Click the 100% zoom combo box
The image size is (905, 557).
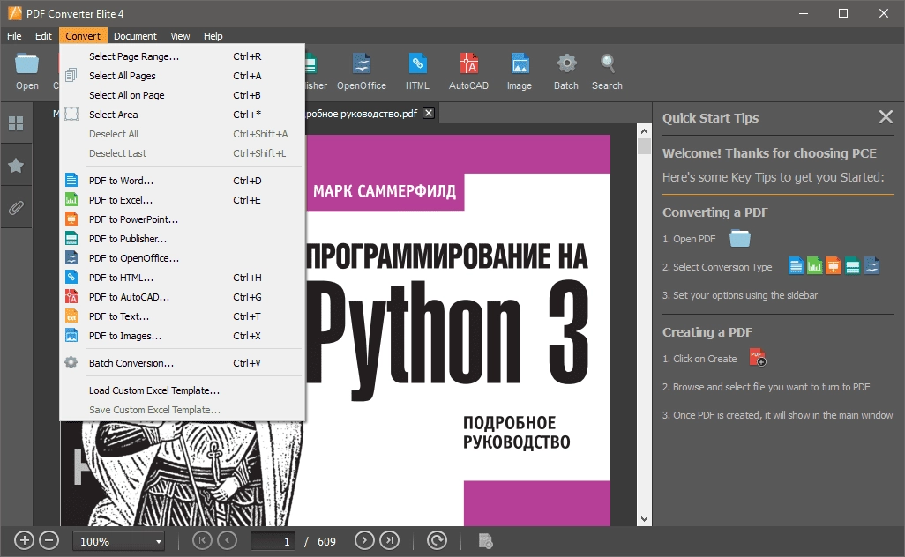point(117,541)
